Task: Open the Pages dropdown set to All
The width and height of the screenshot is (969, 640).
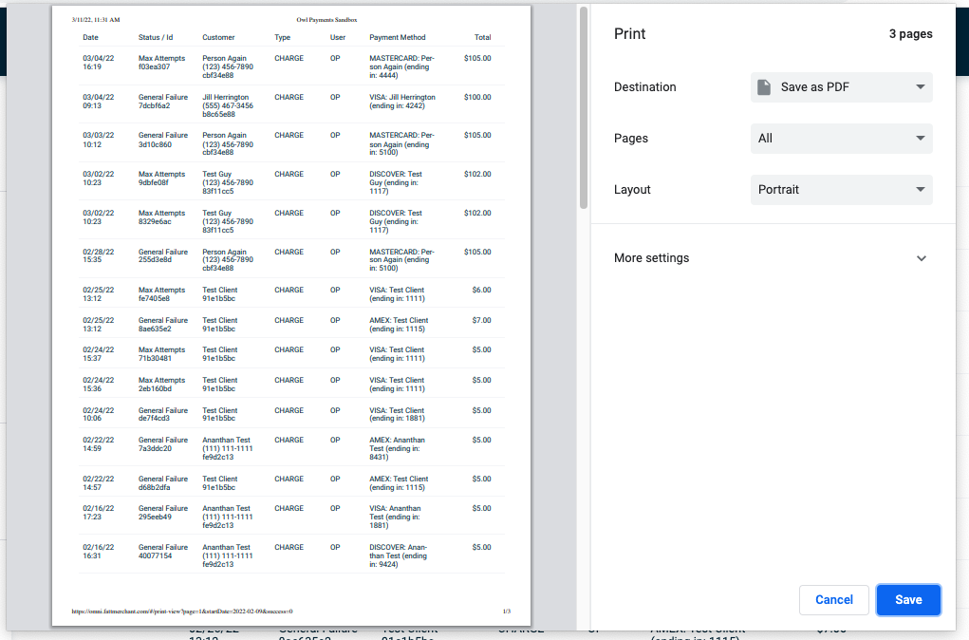Action: point(841,139)
